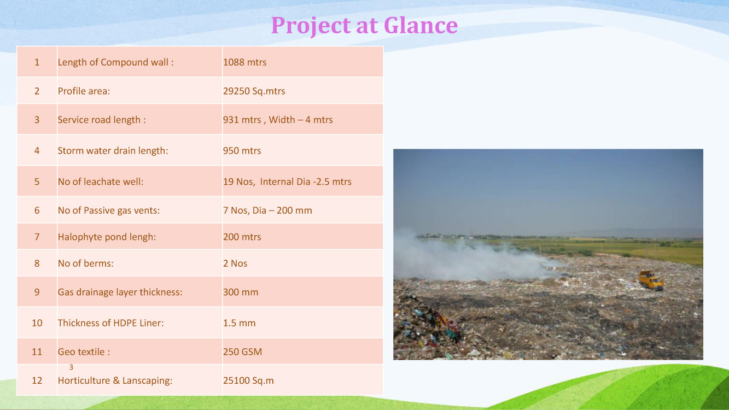Click the "Project at Glance" slide title
The width and height of the screenshot is (729, 410).
coord(364,25)
